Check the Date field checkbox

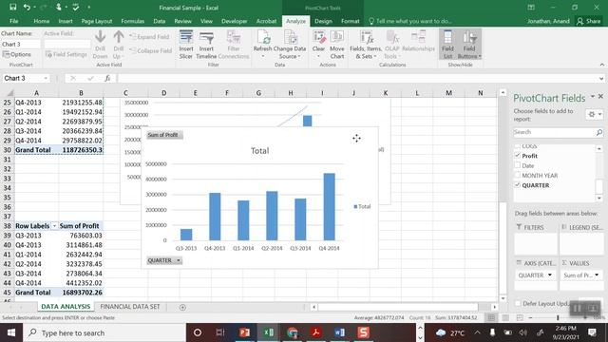pyautogui.click(x=517, y=165)
